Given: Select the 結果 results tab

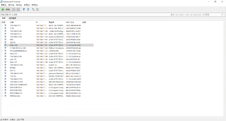Looking at the screenshot, I should 3,18.
